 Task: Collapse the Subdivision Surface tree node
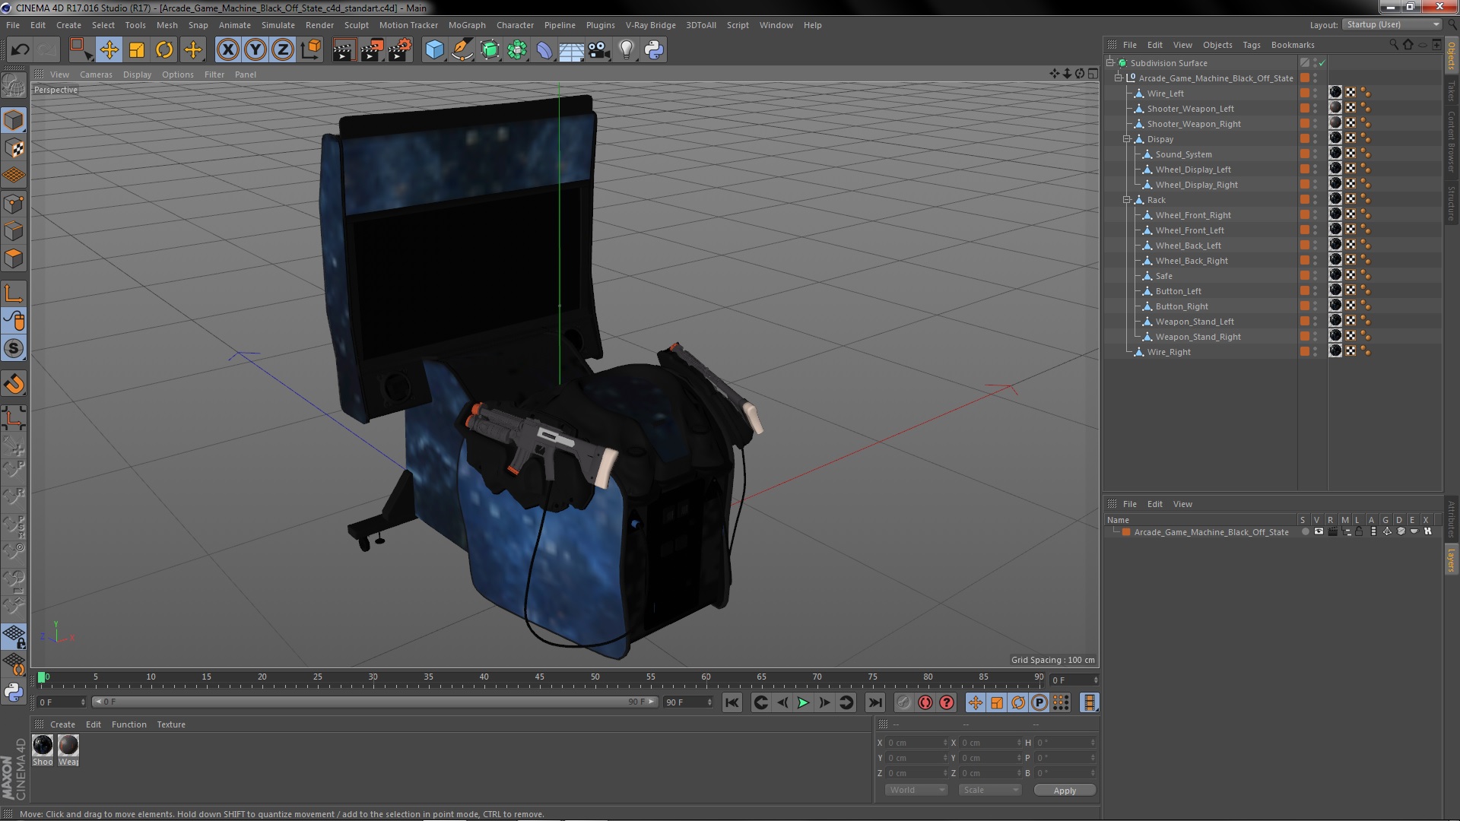1110,63
